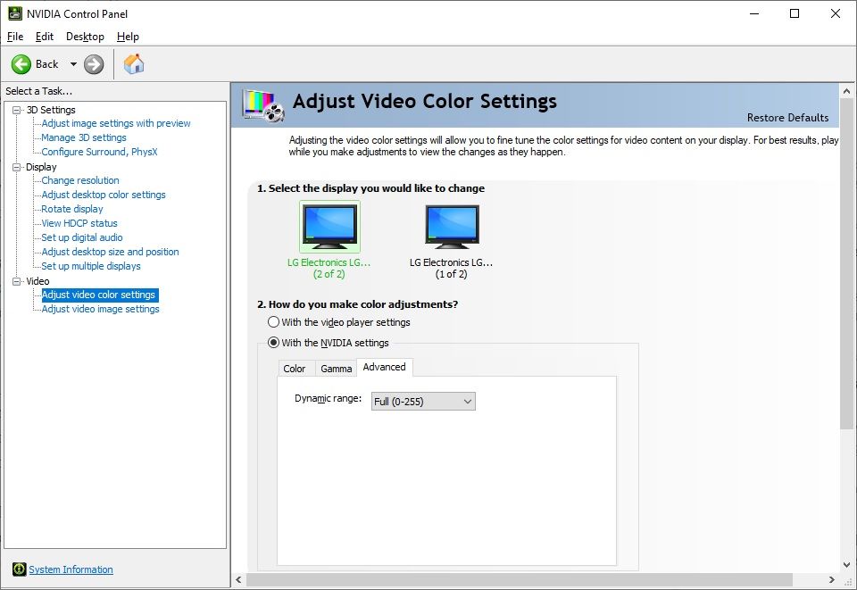Open Adjust desktop color settings

click(x=104, y=195)
